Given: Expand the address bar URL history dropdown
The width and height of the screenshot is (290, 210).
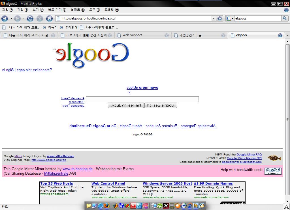Looking at the screenshot, I should (x=214, y=18).
